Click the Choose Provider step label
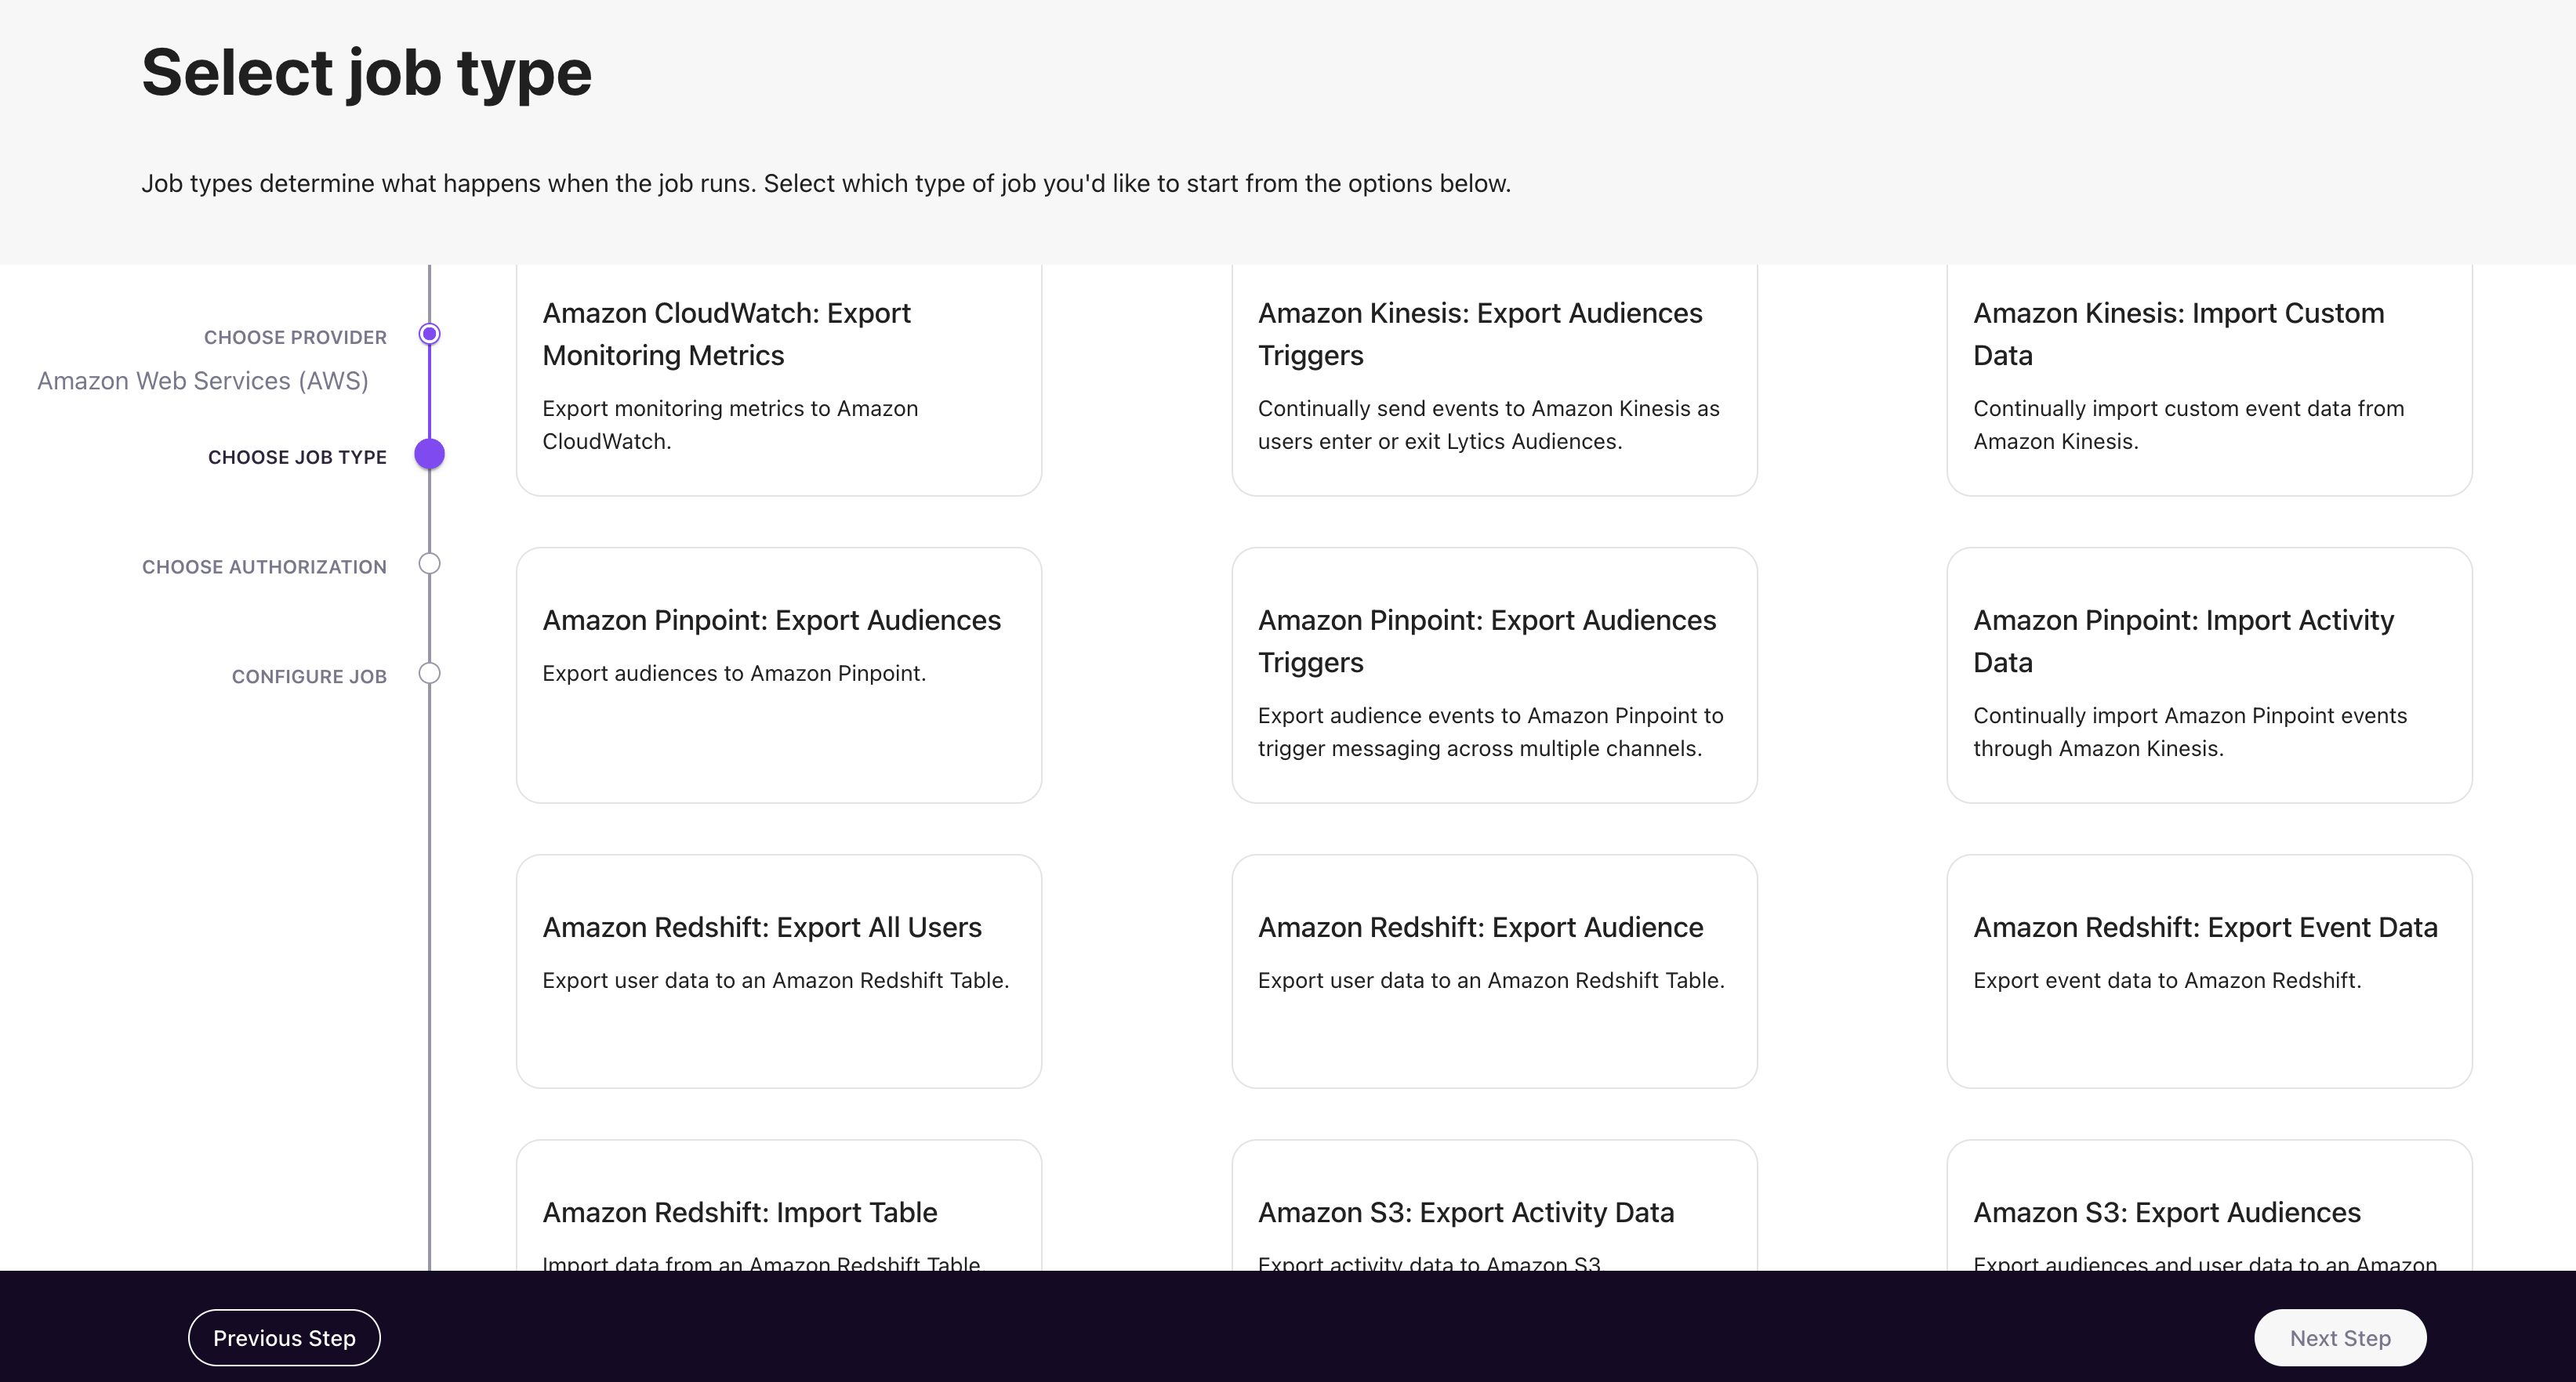 click(295, 338)
